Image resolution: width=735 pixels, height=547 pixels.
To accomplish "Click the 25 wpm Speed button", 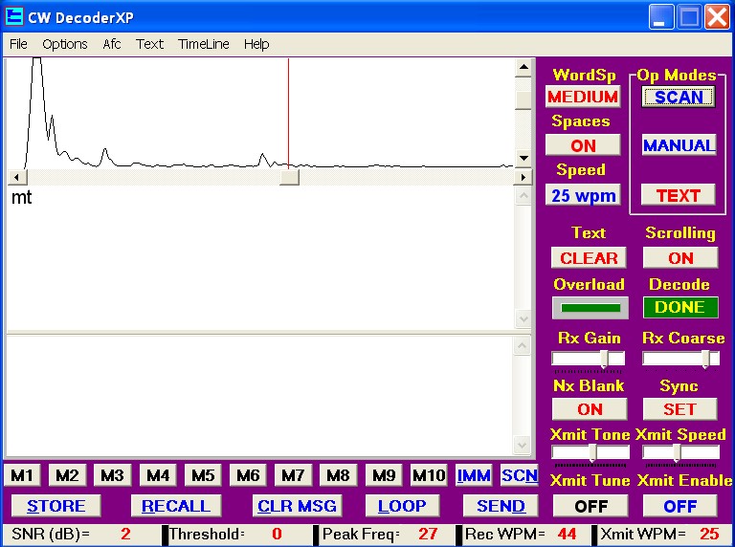I will [x=583, y=195].
